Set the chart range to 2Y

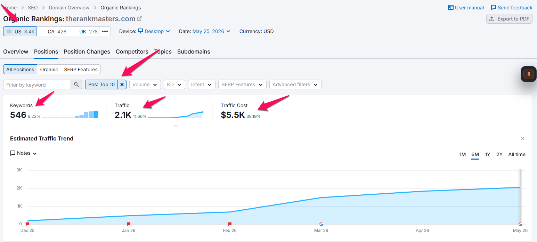tap(499, 154)
